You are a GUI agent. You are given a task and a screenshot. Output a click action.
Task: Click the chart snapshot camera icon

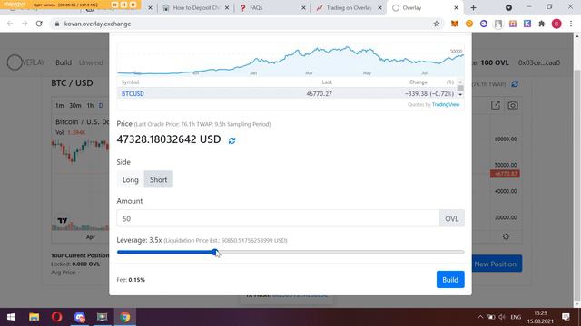pyautogui.click(x=513, y=105)
